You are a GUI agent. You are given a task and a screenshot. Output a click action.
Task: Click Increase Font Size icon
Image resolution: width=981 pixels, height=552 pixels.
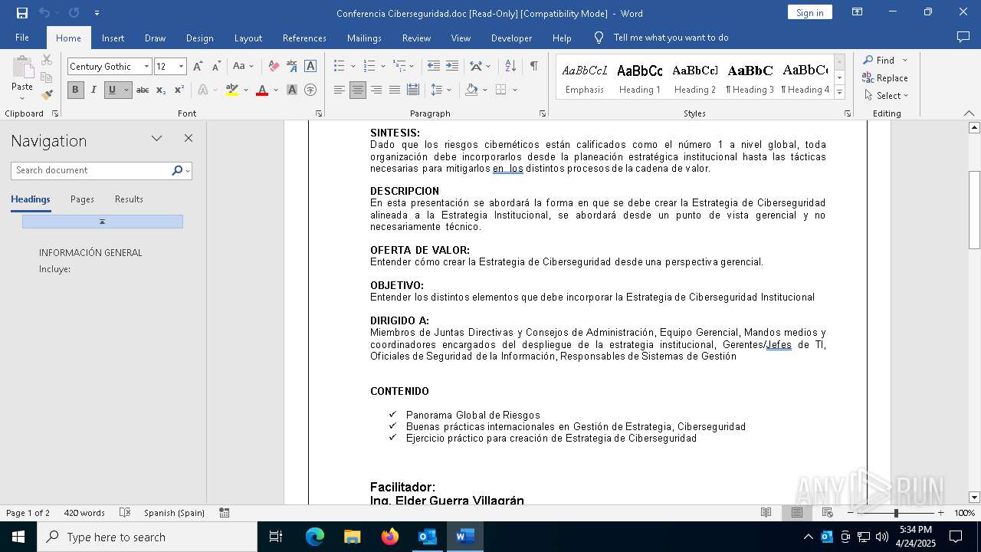click(198, 67)
